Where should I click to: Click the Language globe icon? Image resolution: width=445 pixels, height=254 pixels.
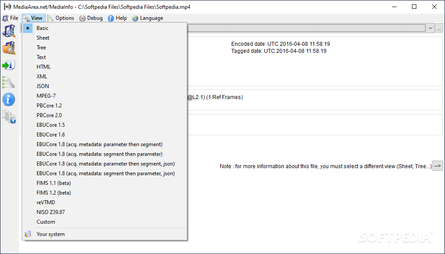point(135,18)
